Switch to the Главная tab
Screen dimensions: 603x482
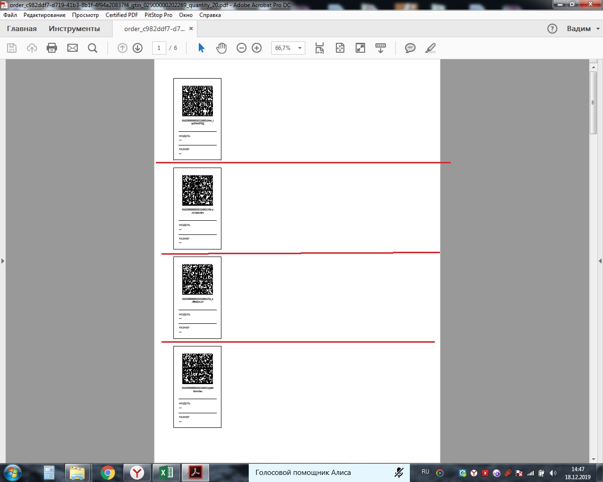[x=22, y=29]
